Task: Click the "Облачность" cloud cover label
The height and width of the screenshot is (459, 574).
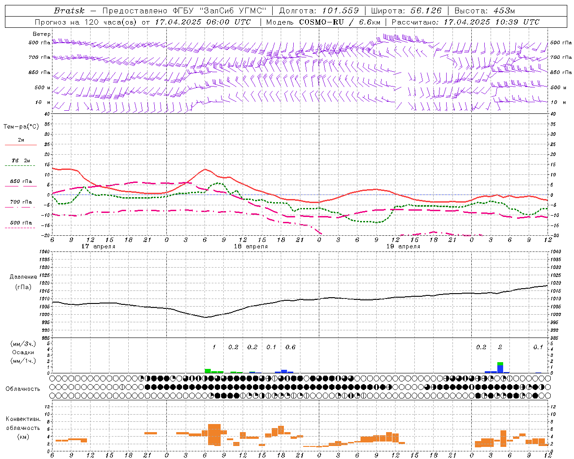Action: click(x=23, y=389)
